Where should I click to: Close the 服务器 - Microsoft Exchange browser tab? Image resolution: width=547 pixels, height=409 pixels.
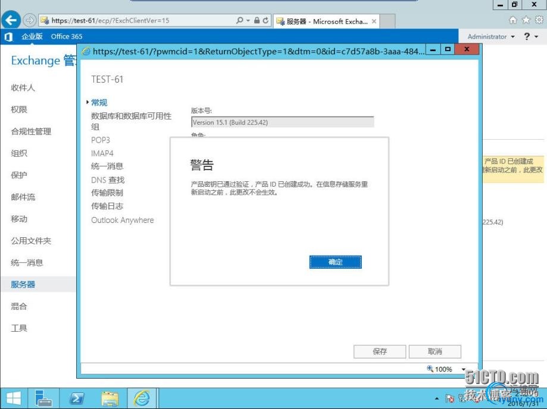(x=374, y=21)
